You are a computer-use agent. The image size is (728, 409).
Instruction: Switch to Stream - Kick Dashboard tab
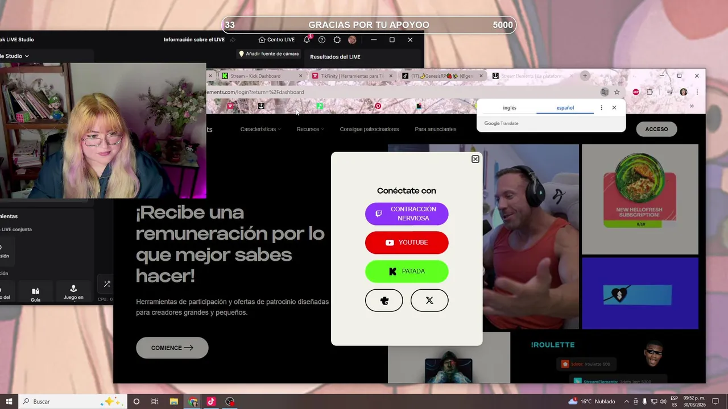pos(262,76)
